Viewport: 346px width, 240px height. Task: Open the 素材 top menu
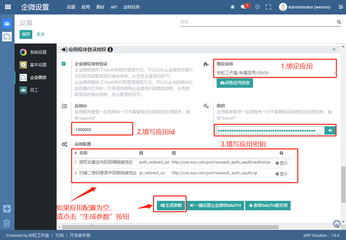pos(100,7)
